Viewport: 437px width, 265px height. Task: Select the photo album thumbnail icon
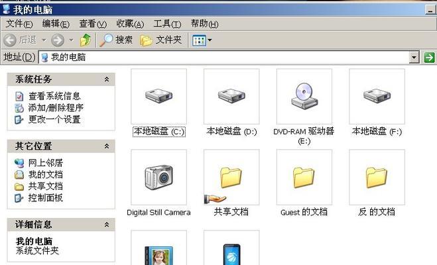159,248
